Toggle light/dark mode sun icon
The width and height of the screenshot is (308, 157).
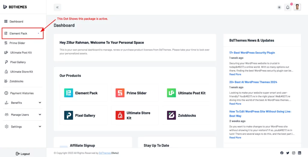point(279,8)
